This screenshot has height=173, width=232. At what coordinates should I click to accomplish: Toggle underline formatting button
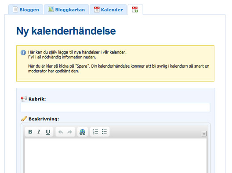[x=48, y=132]
